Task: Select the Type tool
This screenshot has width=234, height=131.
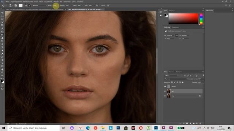Action: pyautogui.click(x=2, y=60)
